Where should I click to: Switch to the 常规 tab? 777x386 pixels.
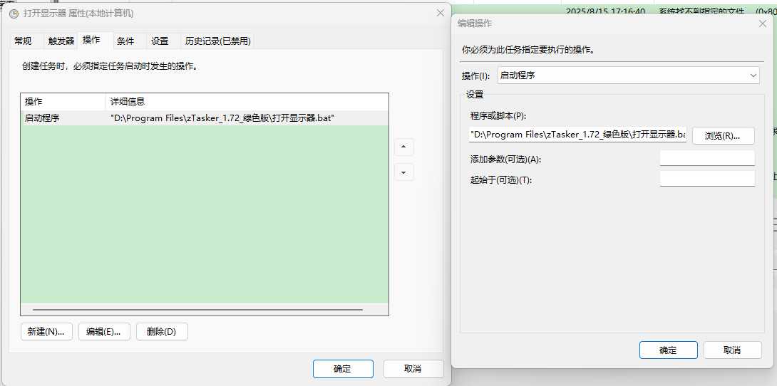pos(23,41)
